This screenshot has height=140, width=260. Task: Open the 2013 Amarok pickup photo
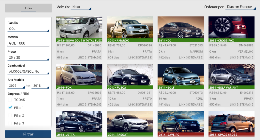coord(130,27)
